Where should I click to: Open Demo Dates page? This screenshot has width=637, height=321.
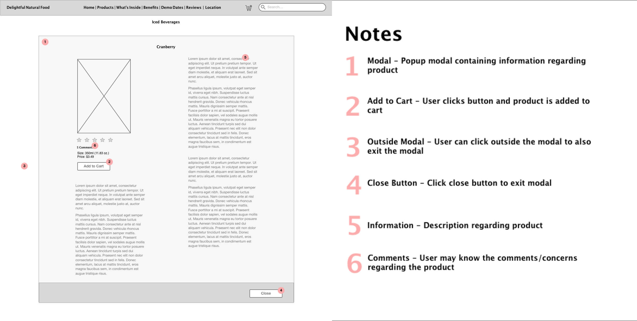pyautogui.click(x=172, y=8)
